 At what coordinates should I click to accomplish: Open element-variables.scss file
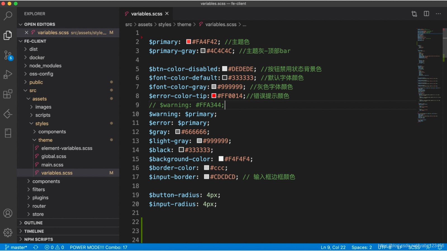tap(68, 148)
